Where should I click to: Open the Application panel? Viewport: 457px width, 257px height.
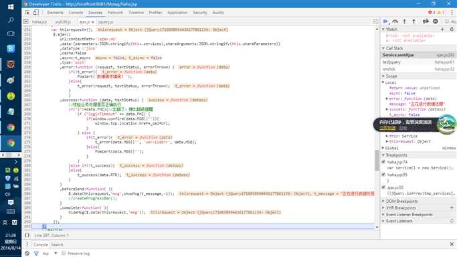coord(177,13)
